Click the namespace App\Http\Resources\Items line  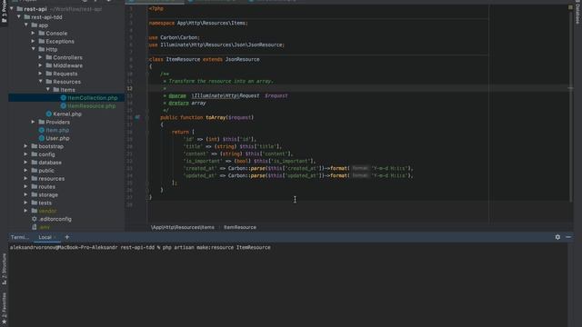[x=198, y=23]
